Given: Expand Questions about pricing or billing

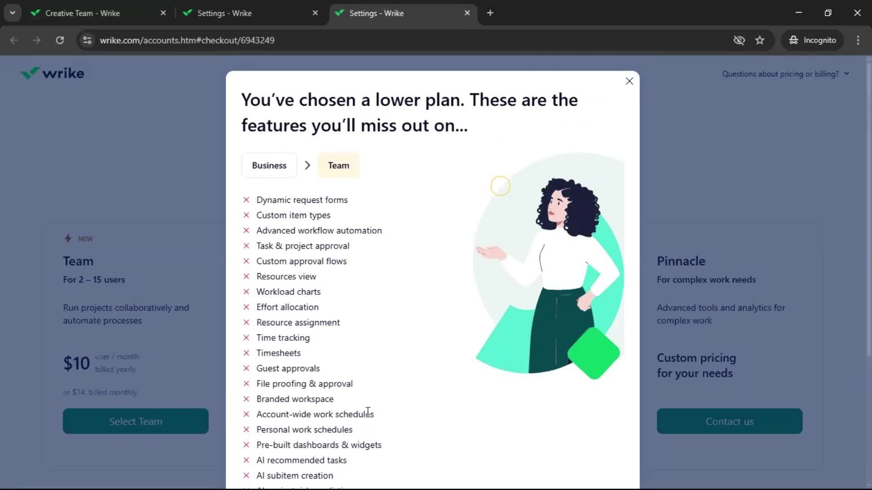Looking at the screenshot, I should click(x=785, y=73).
